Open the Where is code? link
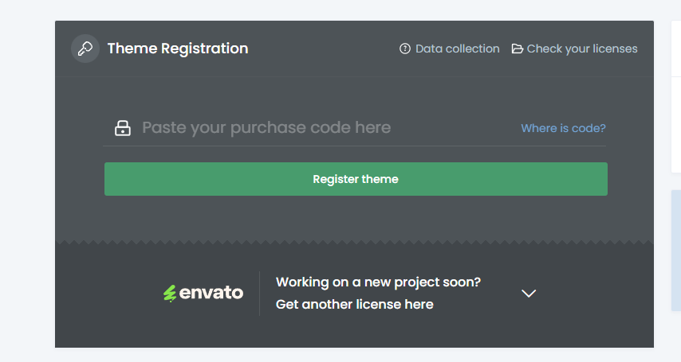The width and height of the screenshot is (681, 362). (x=563, y=128)
